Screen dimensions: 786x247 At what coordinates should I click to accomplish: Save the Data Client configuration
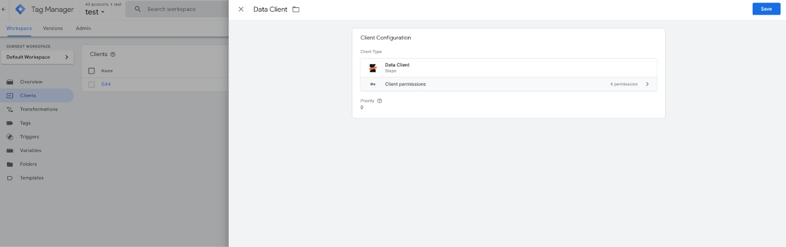(766, 9)
